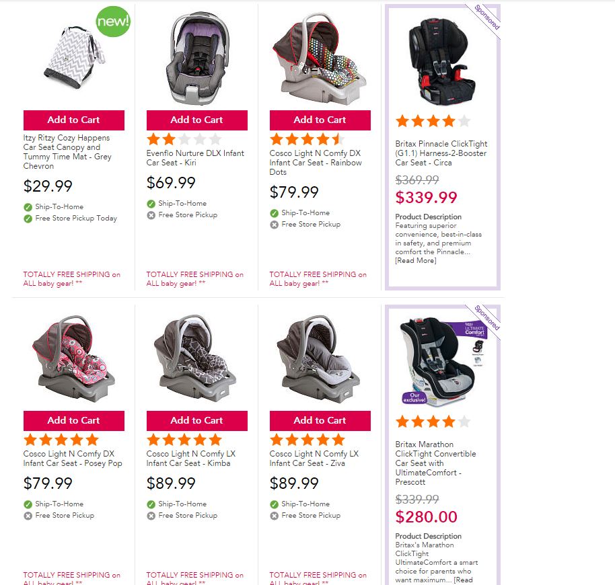615x585 pixels.
Task: Click star rating of Evenflo Nurture DLX
Action: (184, 139)
